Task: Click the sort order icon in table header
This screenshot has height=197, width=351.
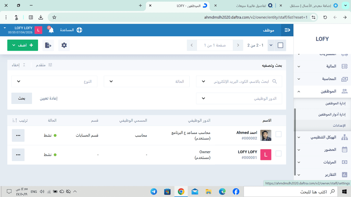Action: (x=14, y=120)
